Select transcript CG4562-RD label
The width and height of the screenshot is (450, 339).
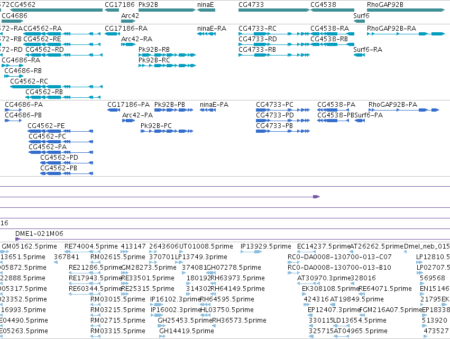(x=44, y=50)
